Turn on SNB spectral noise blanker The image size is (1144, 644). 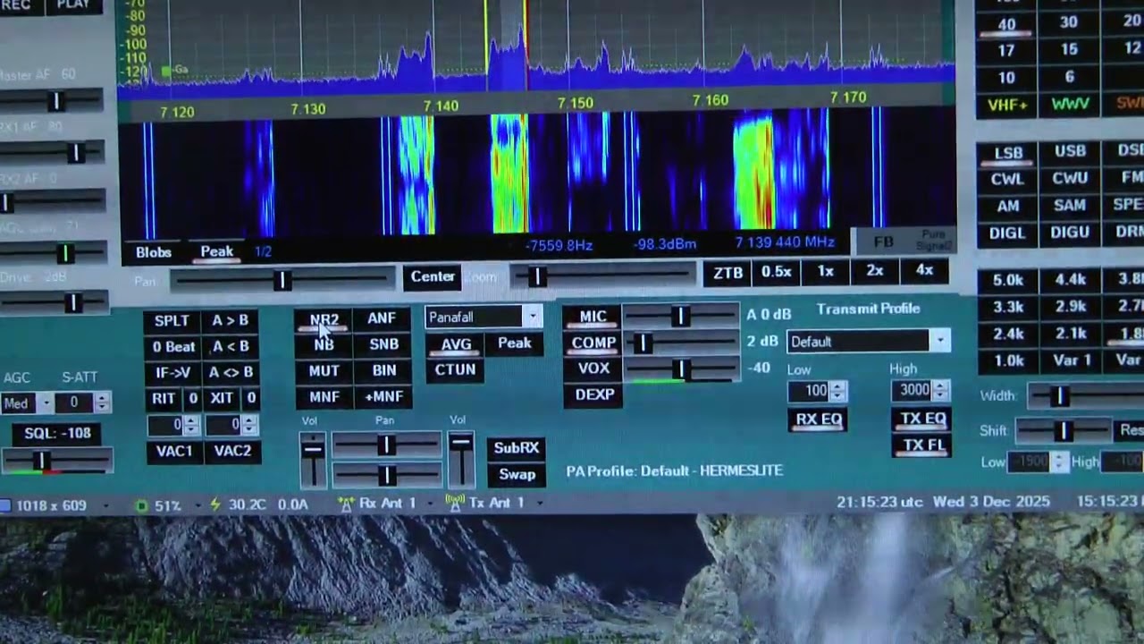[x=383, y=344]
